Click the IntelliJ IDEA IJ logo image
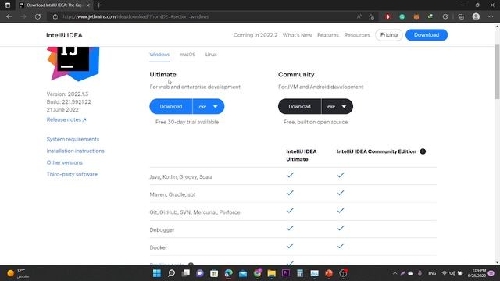This screenshot has width=500, height=281. coord(73,63)
